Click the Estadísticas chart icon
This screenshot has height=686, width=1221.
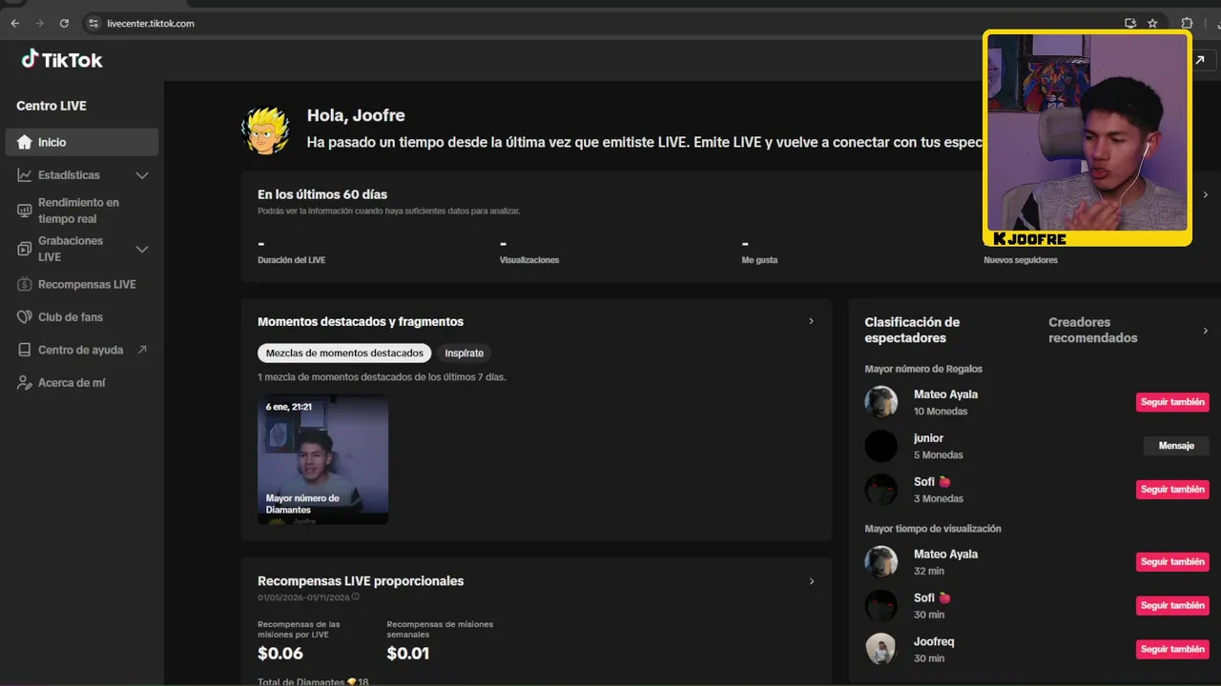(x=25, y=175)
